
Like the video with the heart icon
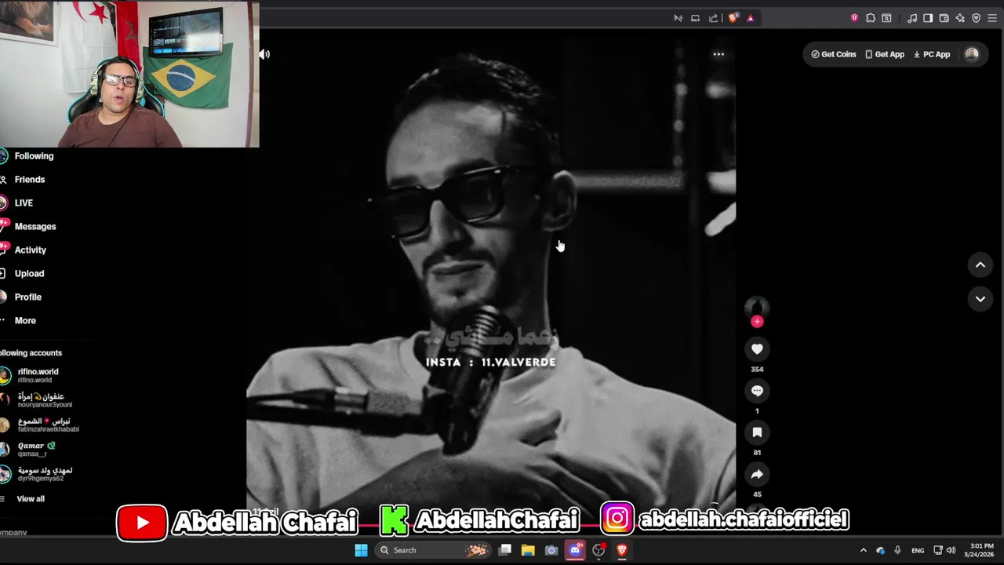click(757, 349)
